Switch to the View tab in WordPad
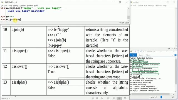178x100 pixels. coord(148,55)
